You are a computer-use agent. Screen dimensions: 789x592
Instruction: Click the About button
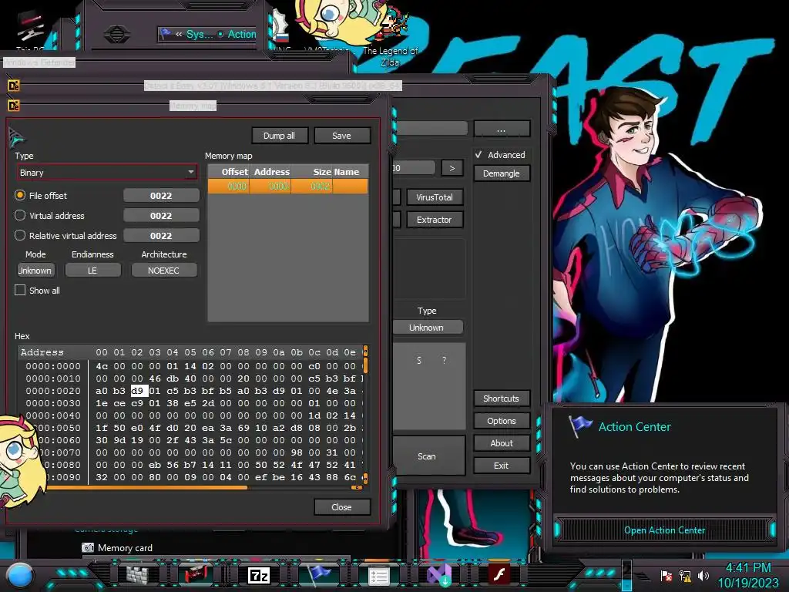(x=502, y=443)
